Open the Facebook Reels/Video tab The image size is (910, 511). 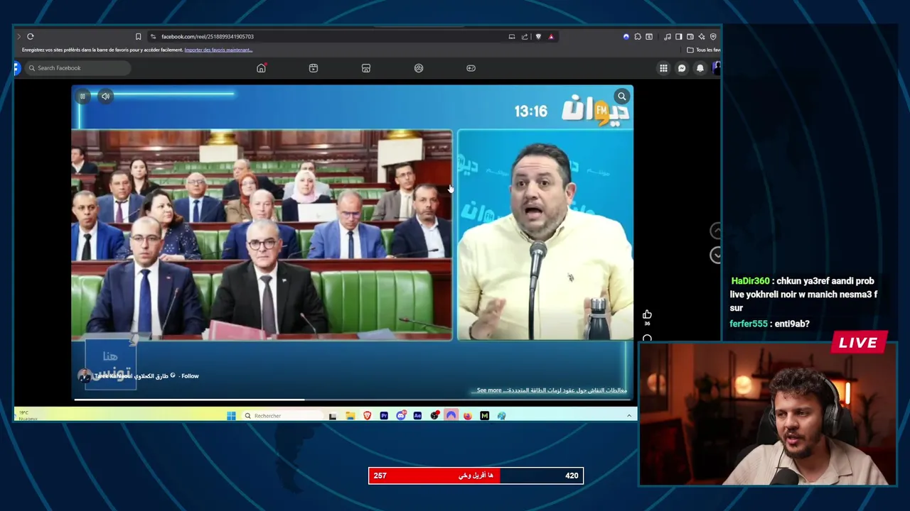point(314,68)
